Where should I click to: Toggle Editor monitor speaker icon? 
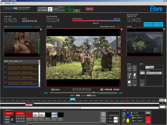point(122,29)
